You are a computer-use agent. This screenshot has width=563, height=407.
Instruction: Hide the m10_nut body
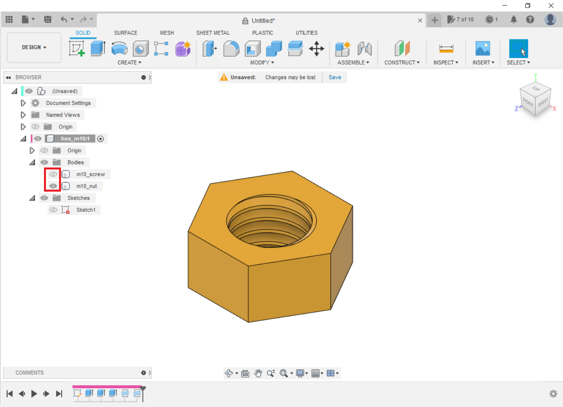53,186
